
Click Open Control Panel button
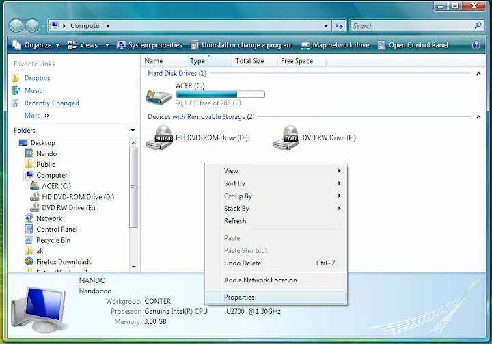[x=413, y=45]
